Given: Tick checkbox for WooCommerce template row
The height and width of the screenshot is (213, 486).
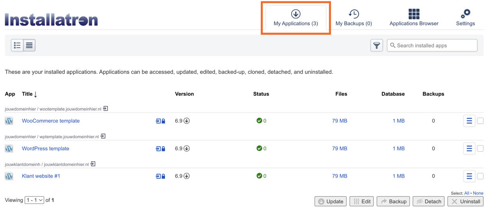Looking at the screenshot, I should 480,121.
